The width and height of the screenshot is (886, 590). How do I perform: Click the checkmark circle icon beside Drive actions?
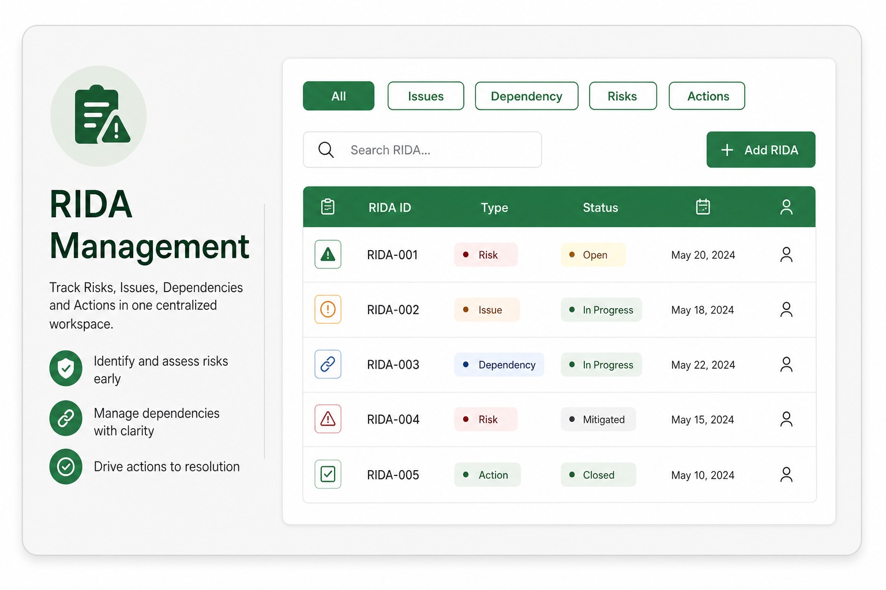point(66,467)
